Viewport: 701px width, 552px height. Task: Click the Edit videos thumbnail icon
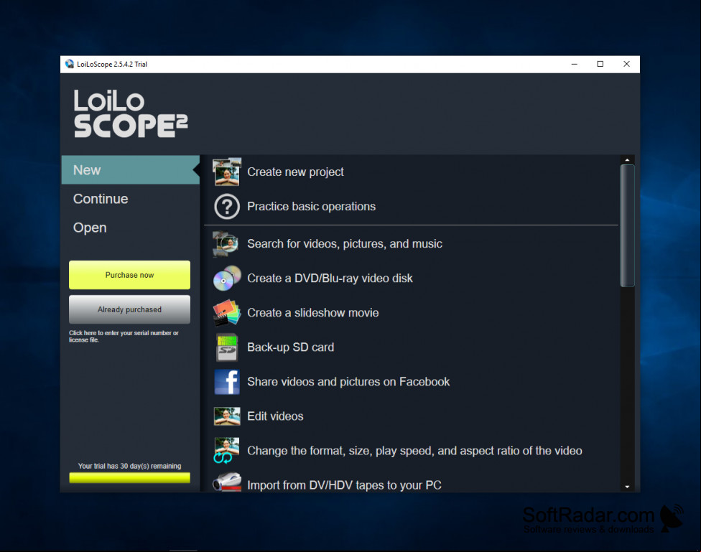click(x=227, y=416)
